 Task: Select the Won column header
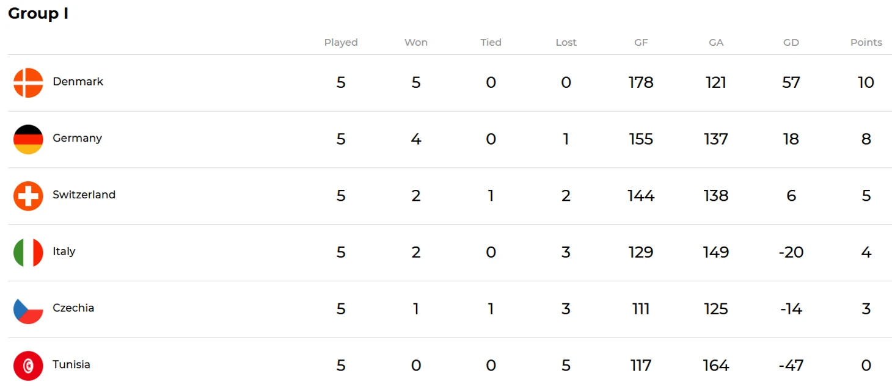(x=416, y=43)
